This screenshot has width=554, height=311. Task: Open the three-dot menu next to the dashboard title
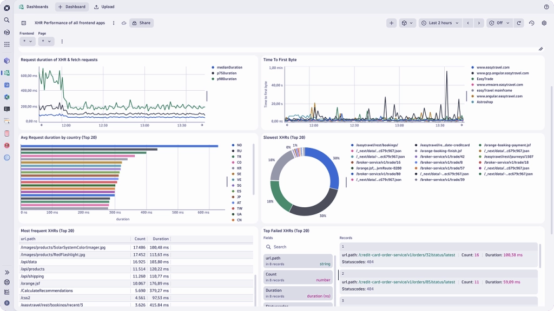tap(113, 23)
